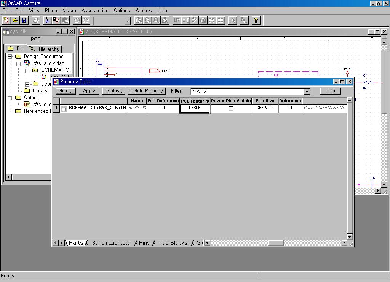Click the schematic window scroll up arrow
Image resolution: width=390 pixels, height=282 pixels.
click(x=384, y=42)
